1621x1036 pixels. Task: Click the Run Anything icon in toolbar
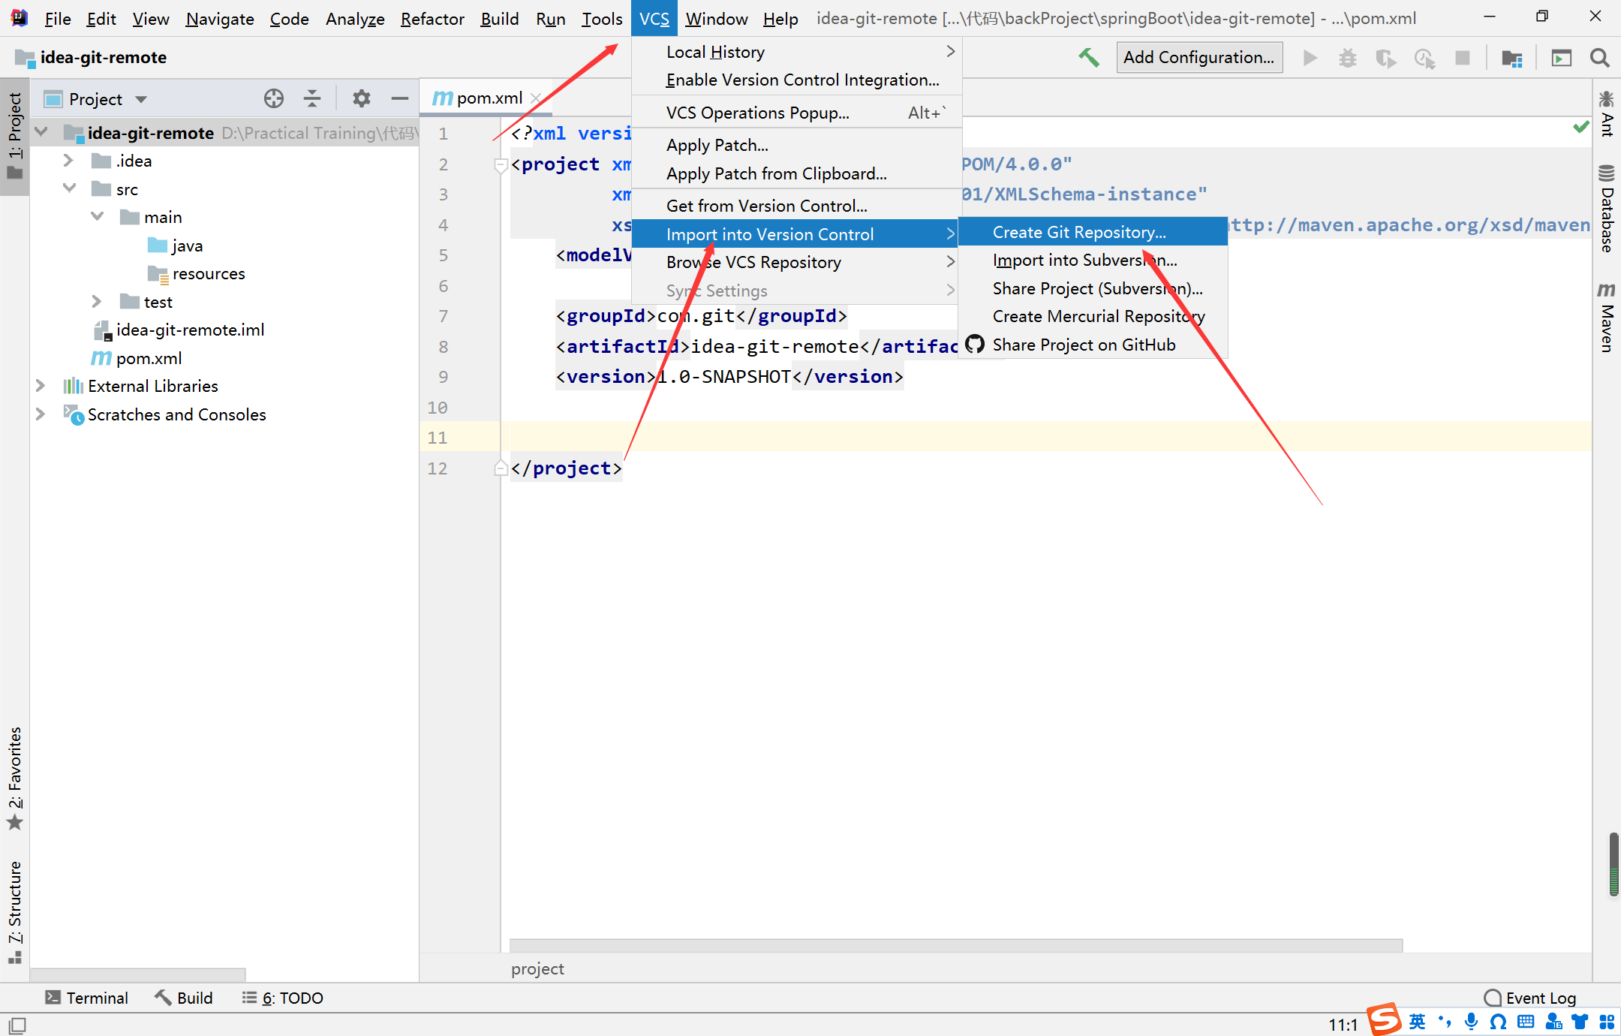[1562, 58]
